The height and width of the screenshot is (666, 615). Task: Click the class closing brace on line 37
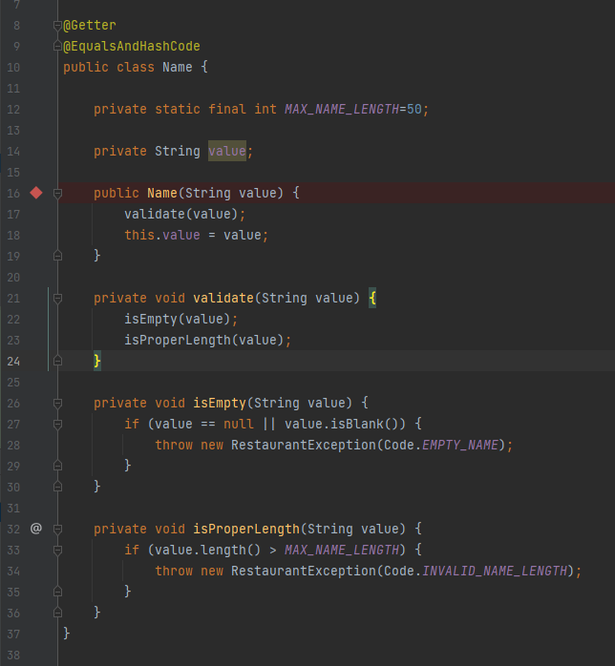click(66, 633)
